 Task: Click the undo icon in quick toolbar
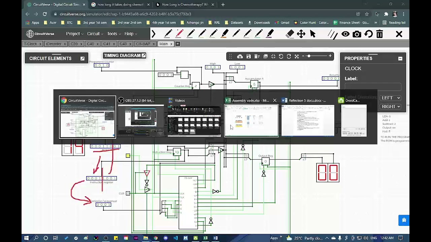(281, 56)
